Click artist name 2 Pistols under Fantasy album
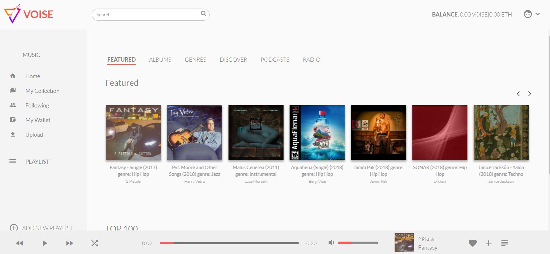550x254 pixels. pyautogui.click(x=133, y=182)
